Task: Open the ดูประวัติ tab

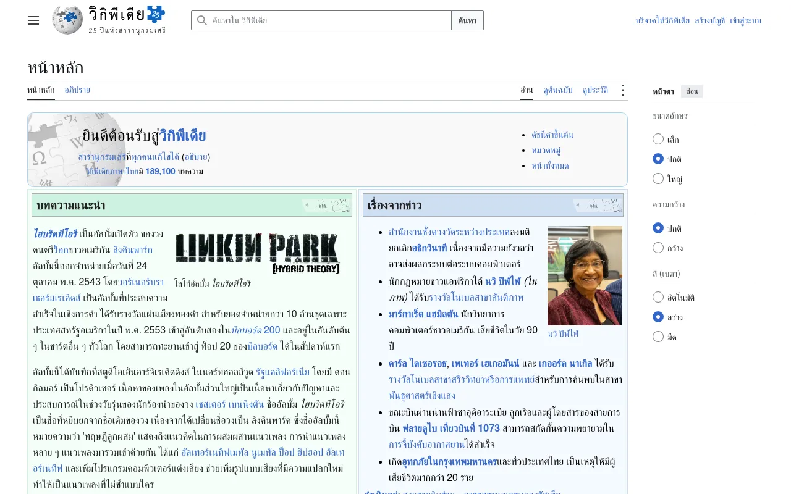Action: [x=595, y=90]
